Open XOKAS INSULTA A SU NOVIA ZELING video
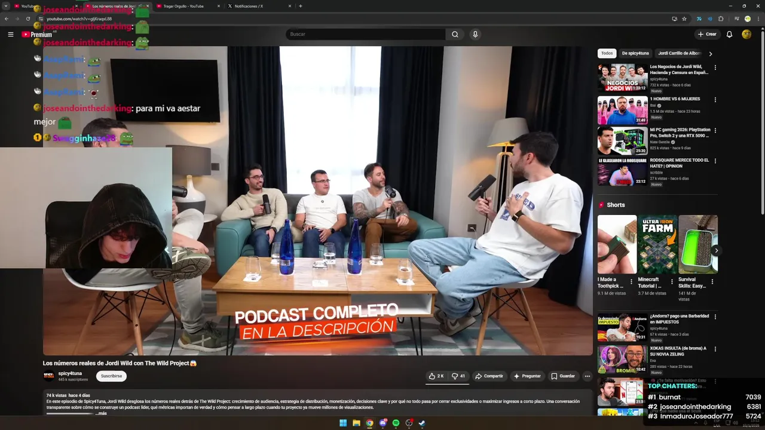This screenshot has width=765, height=430. tap(622, 359)
